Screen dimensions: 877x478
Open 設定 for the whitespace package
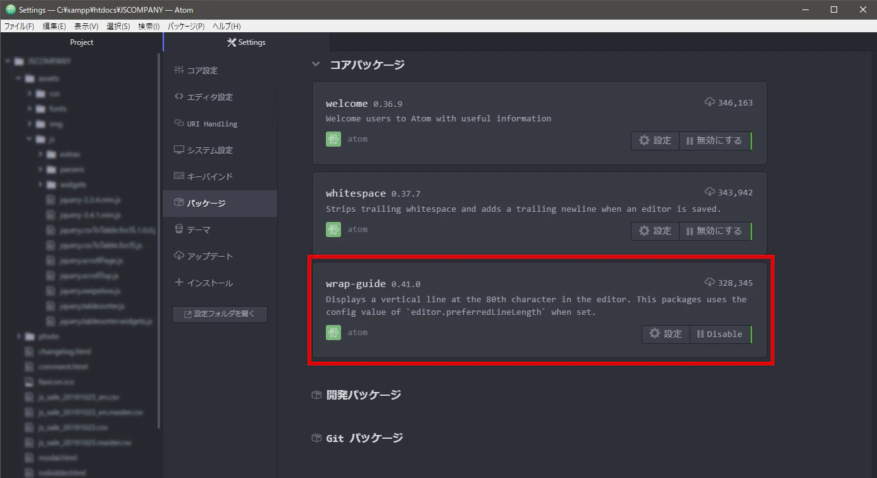[655, 231]
